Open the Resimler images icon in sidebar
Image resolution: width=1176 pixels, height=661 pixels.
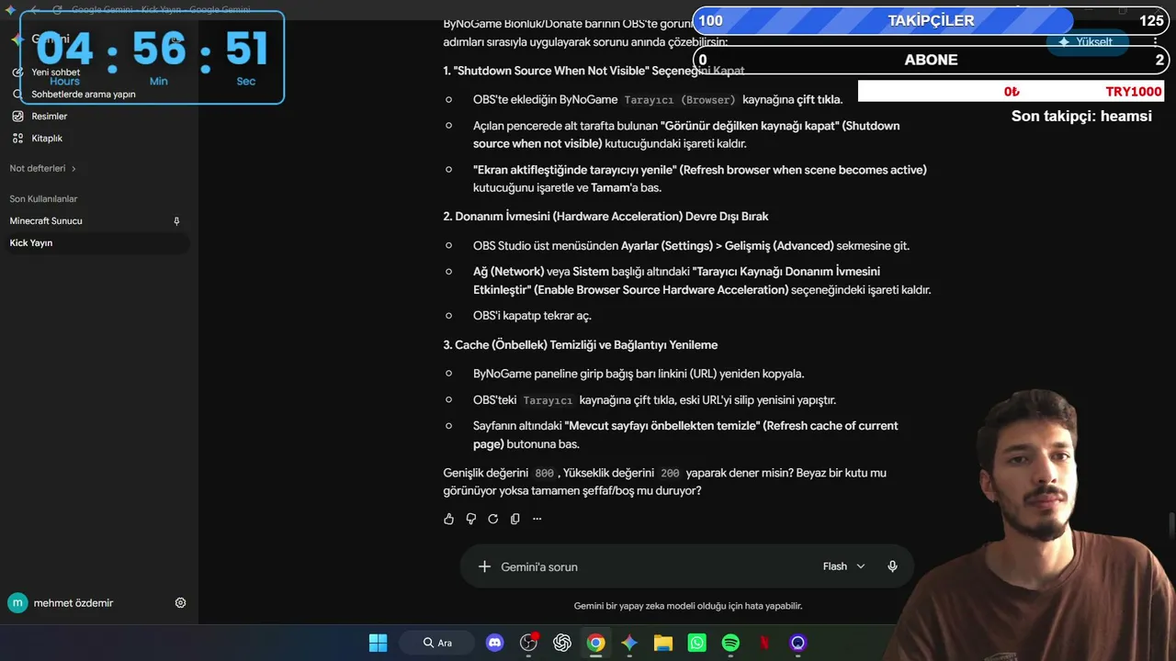click(17, 117)
